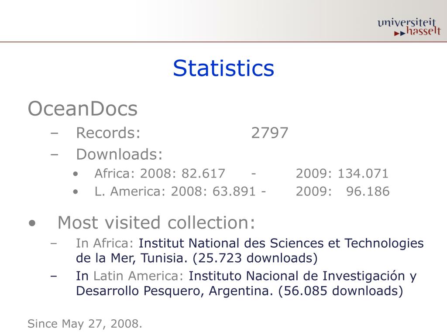Image resolution: width=447 pixels, height=335 pixels.
Task: Click the records value '2797'
Action: (270, 133)
